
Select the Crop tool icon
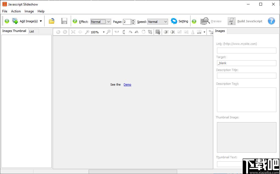(x=150, y=32)
